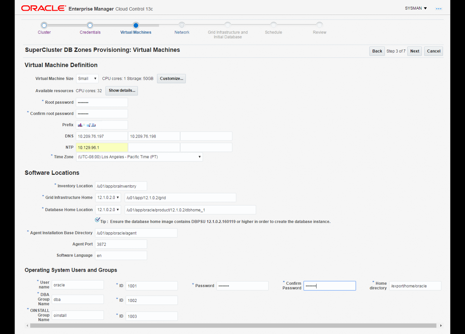Open the SYSMAN user menu

(416, 8)
